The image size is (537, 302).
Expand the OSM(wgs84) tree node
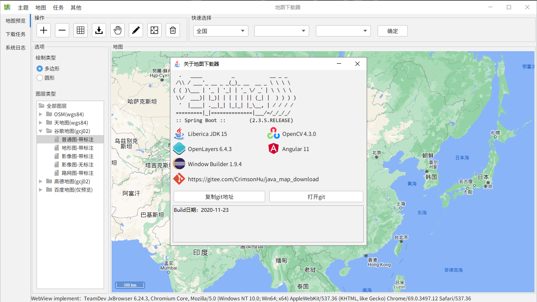tap(41, 114)
